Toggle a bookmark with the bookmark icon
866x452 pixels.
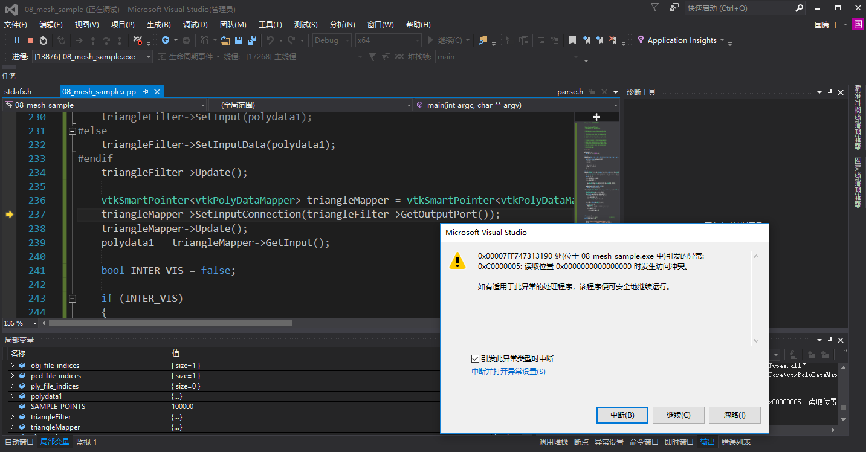[572, 40]
